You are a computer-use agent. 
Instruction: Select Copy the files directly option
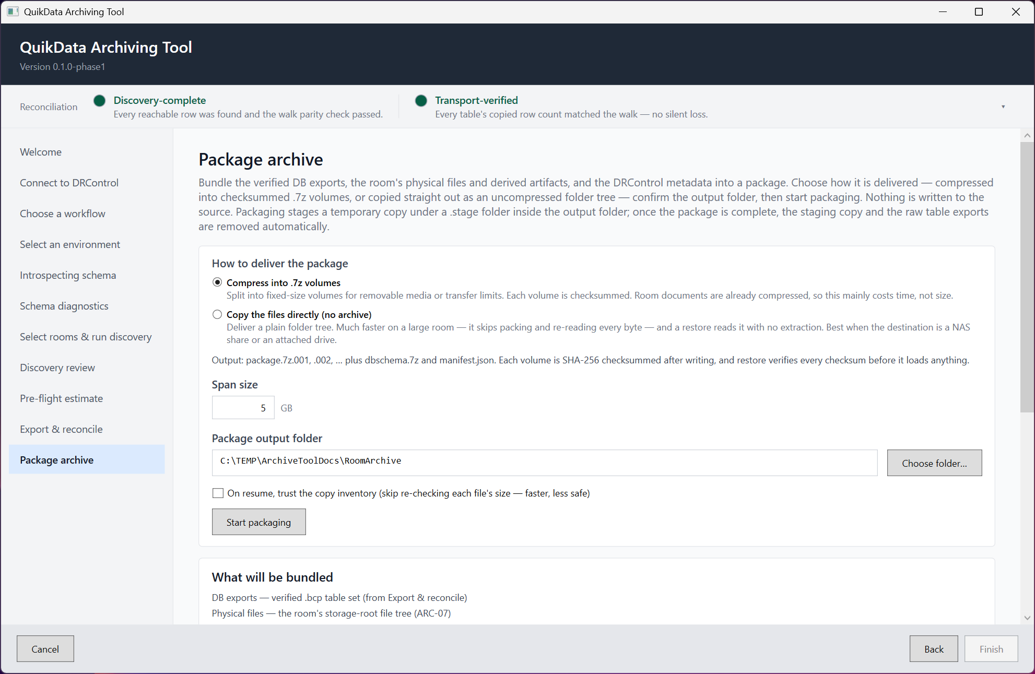217,314
